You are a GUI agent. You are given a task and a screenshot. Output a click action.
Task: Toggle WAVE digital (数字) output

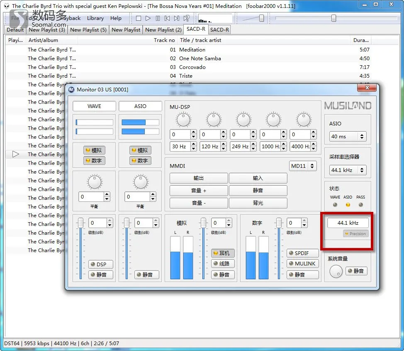pyautogui.click(x=94, y=160)
